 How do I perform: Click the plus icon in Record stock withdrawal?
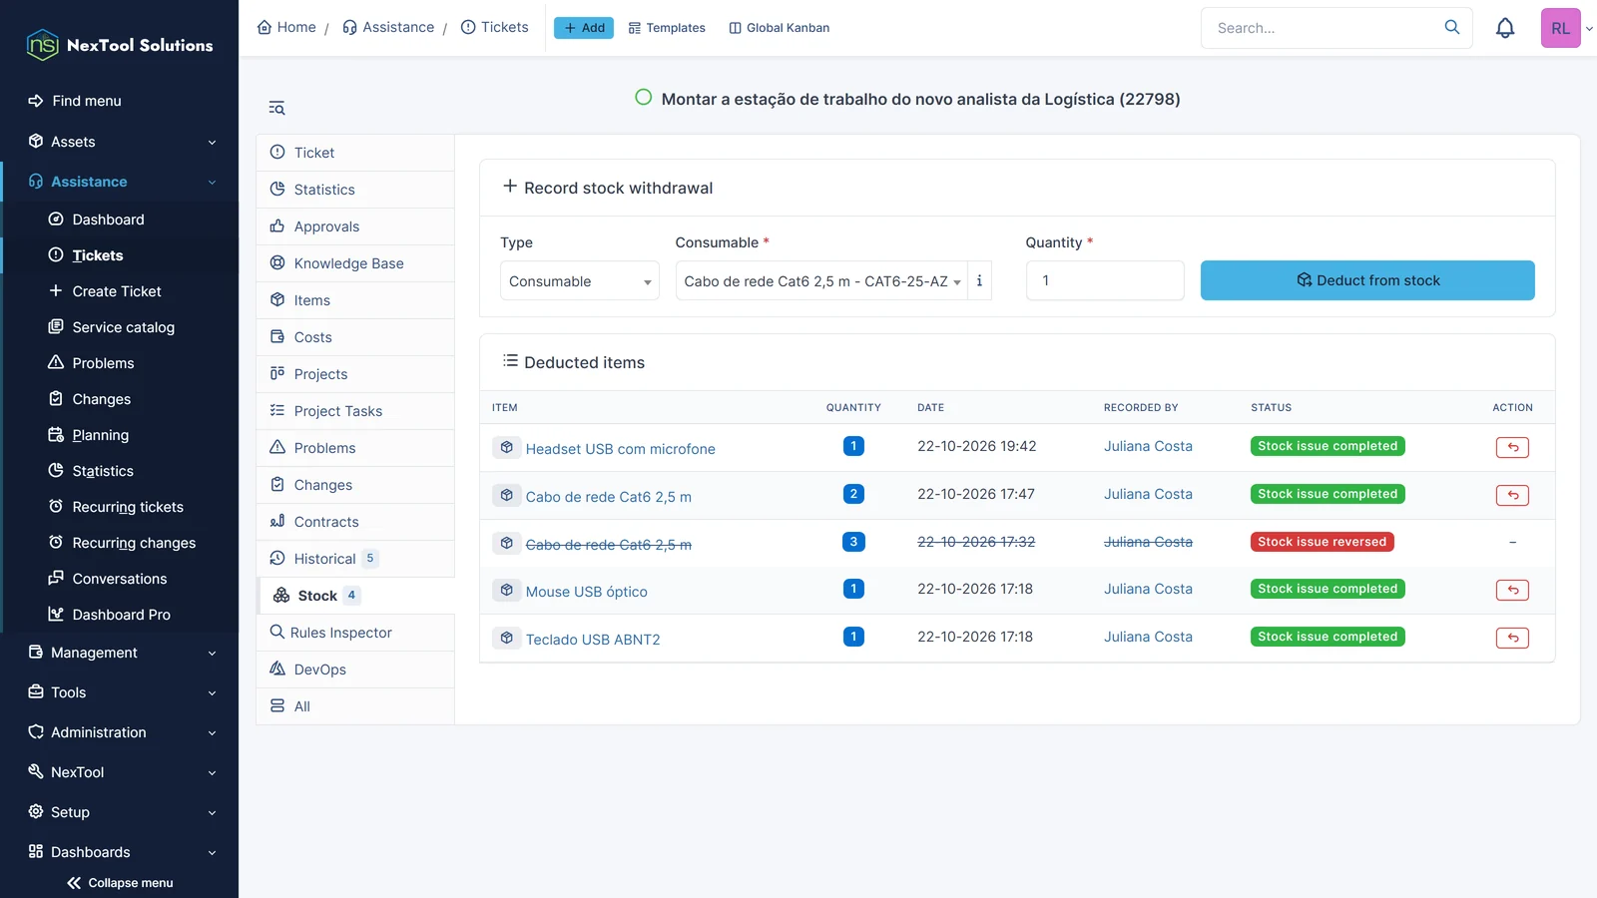pos(510,187)
